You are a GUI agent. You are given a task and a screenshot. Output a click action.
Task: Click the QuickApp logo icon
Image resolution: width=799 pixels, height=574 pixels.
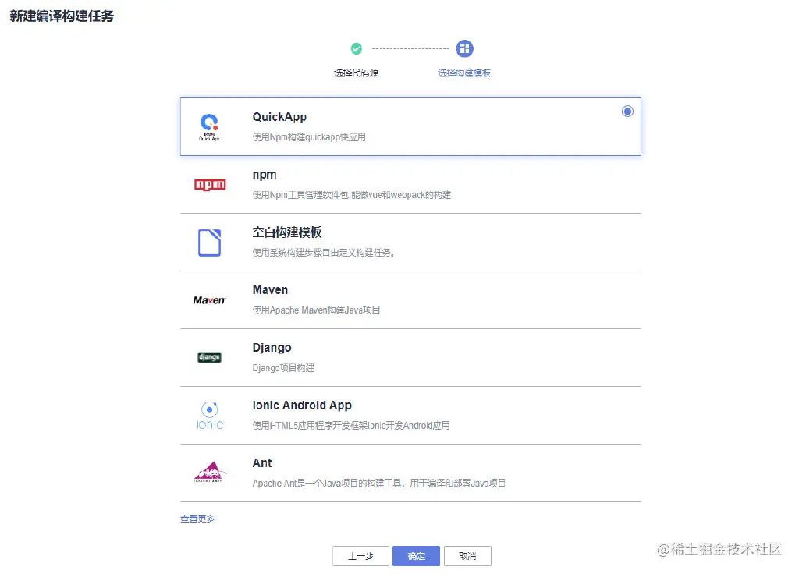(x=209, y=127)
